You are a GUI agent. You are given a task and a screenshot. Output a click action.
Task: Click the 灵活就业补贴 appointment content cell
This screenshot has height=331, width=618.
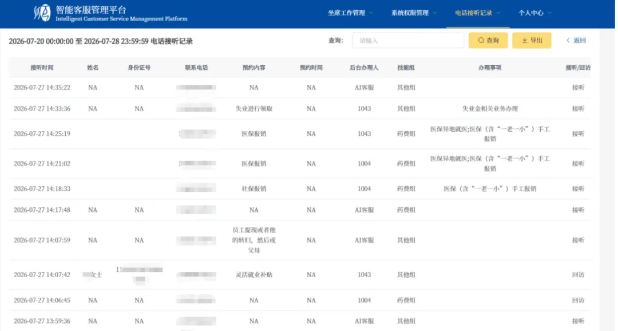(254, 274)
